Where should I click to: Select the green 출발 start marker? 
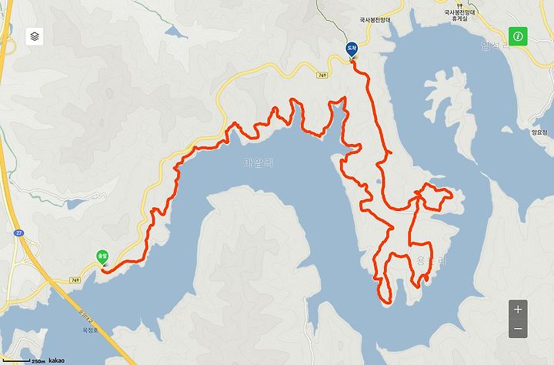pyautogui.click(x=102, y=257)
